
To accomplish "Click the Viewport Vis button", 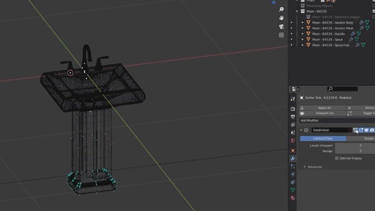I will [322, 113].
